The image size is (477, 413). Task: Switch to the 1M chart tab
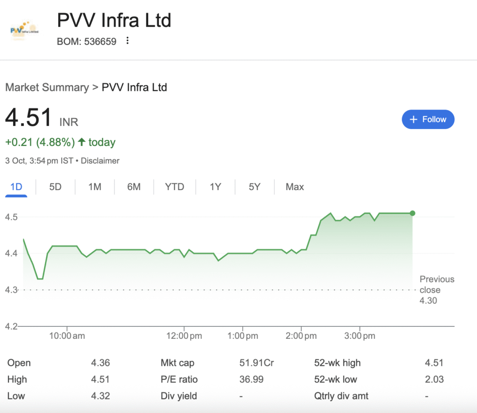point(95,187)
